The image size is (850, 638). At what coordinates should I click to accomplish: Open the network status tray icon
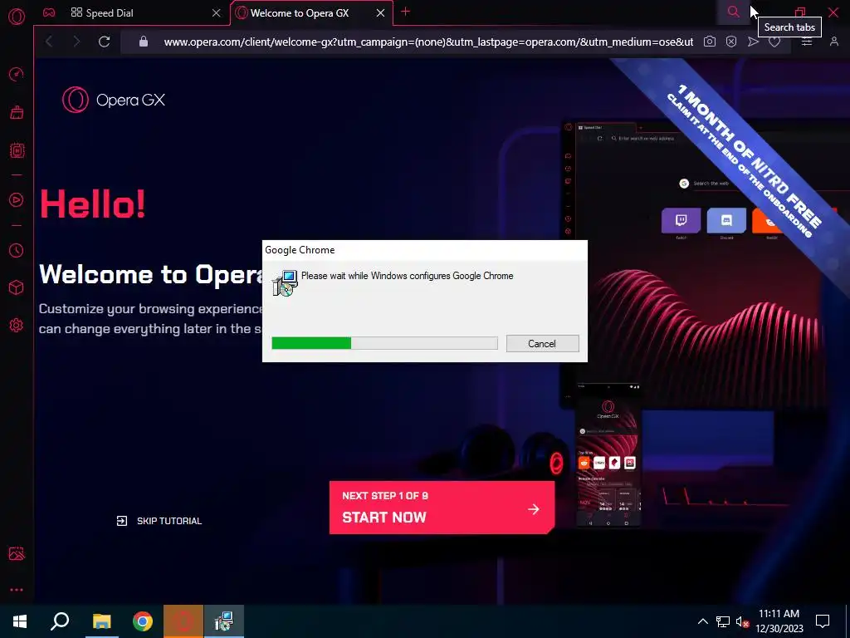tap(723, 621)
